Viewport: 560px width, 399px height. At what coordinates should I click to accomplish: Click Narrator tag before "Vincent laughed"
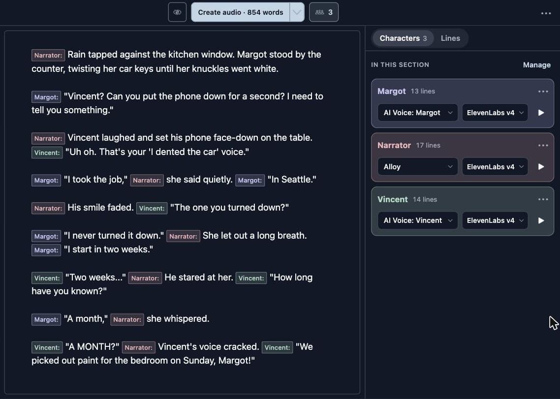[x=48, y=139]
